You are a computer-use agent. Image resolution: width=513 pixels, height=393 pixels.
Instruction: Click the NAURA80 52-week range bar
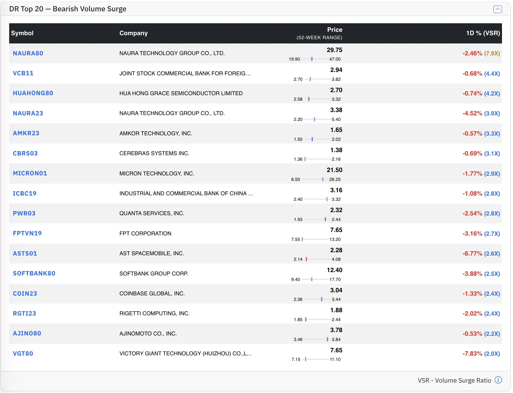(x=315, y=59)
